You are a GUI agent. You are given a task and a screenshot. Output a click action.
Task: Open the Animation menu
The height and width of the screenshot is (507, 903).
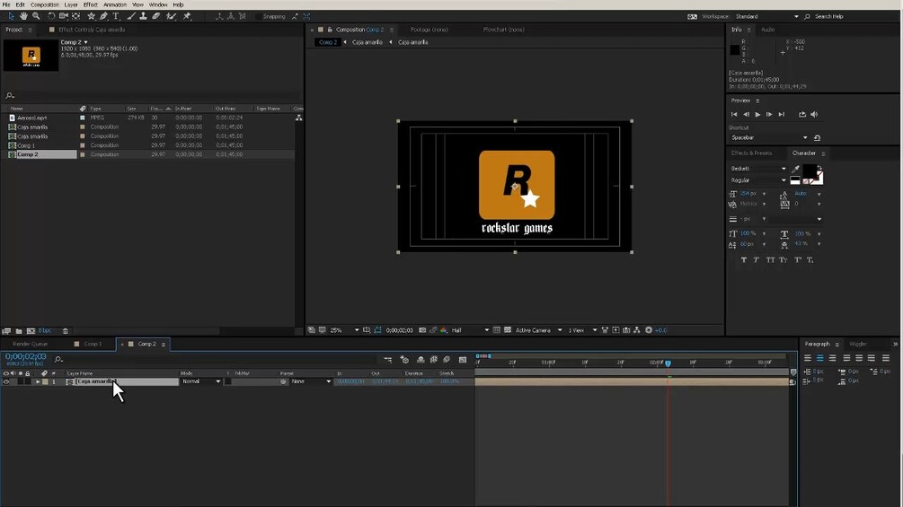(x=115, y=4)
